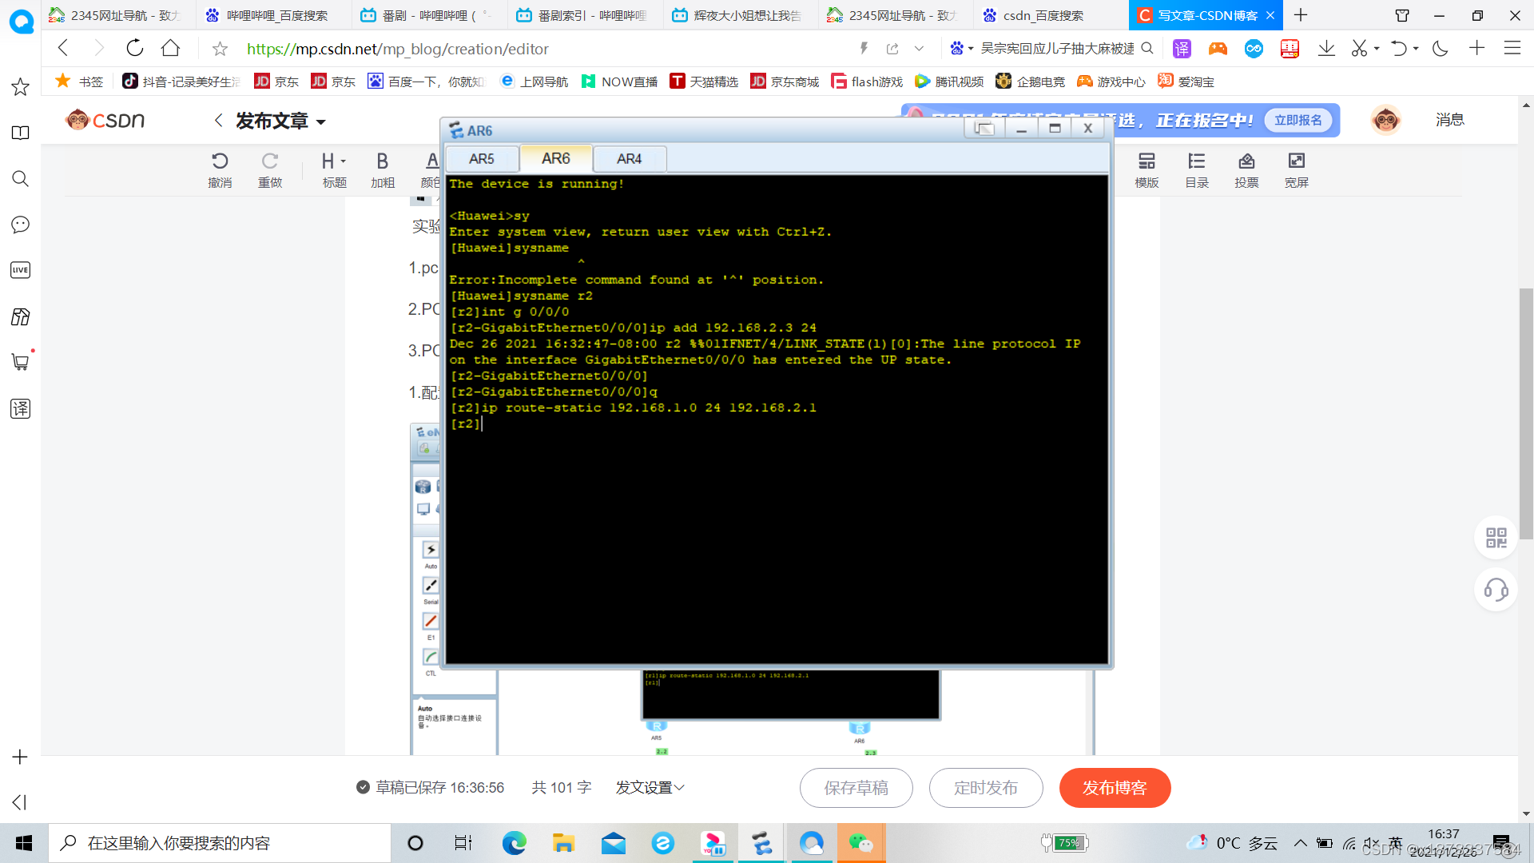
Task: Toggle night mode moon icon
Action: pyautogui.click(x=1441, y=49)
